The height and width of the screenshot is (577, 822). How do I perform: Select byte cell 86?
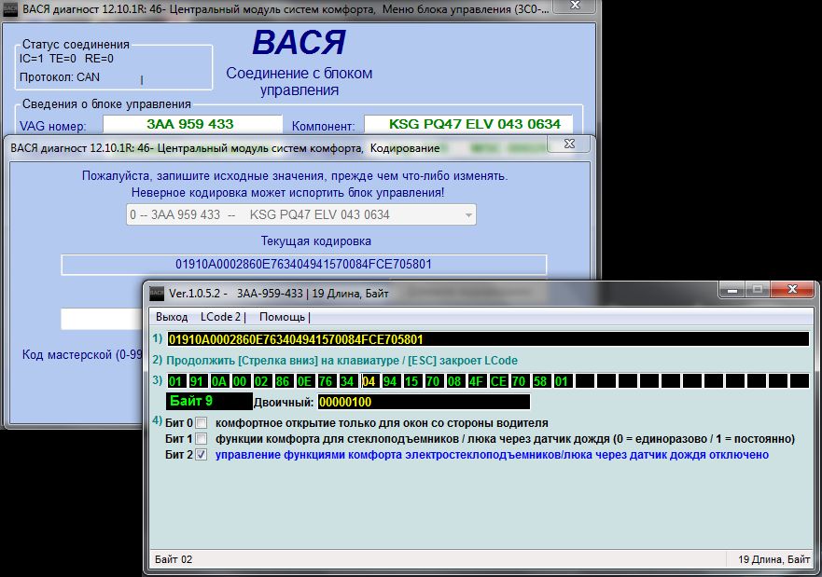pos(283,381)
